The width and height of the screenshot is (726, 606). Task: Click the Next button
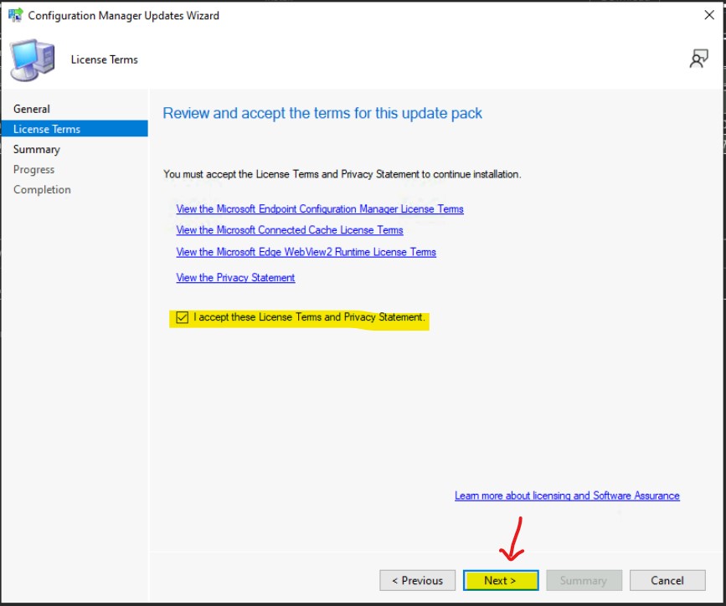[501, 581]
